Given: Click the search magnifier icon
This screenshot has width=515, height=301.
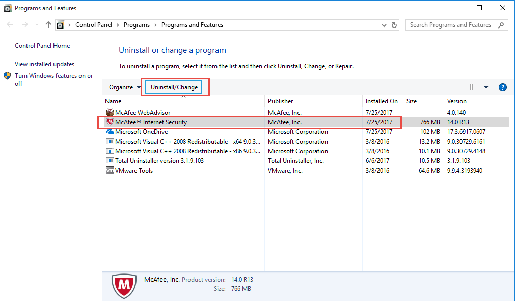Looking at the screenshot, I should (x=501, y=25).
